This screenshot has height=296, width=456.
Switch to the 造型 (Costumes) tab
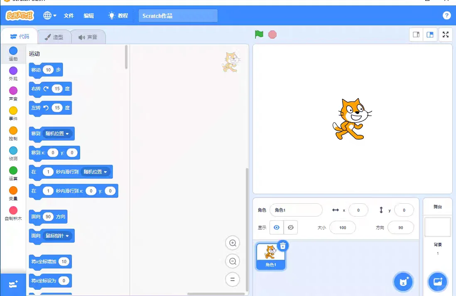pyautogui.click(x=54, y=37)
